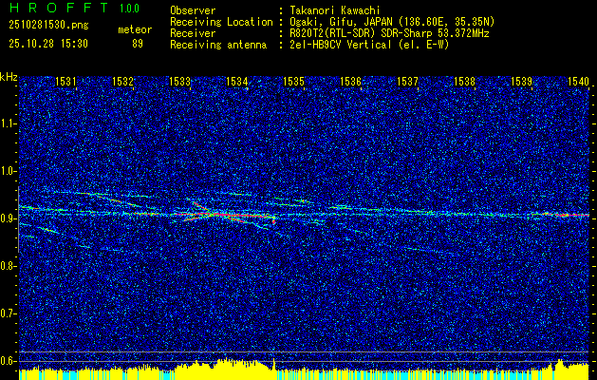Viewport: 597px width, 380px height.
Task: Click the Receiver label
Action: (x=193, y=33)
